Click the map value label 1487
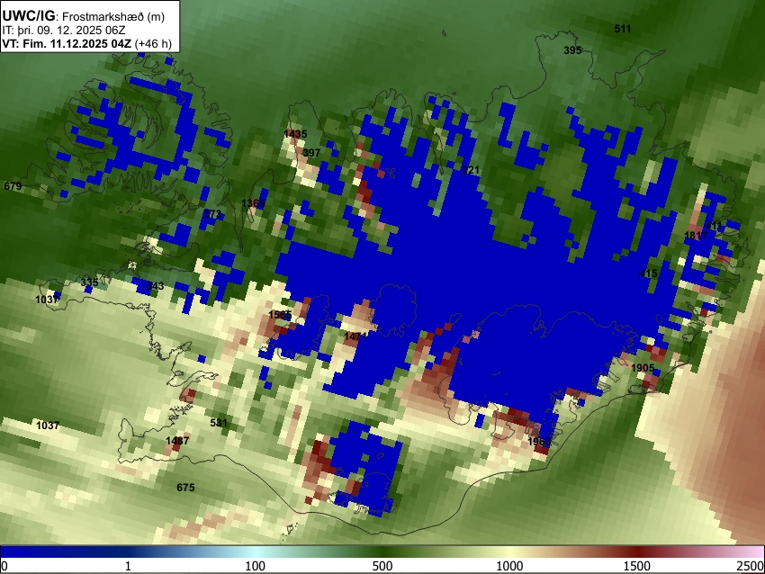The image size is (765, 574). [177, 441]
